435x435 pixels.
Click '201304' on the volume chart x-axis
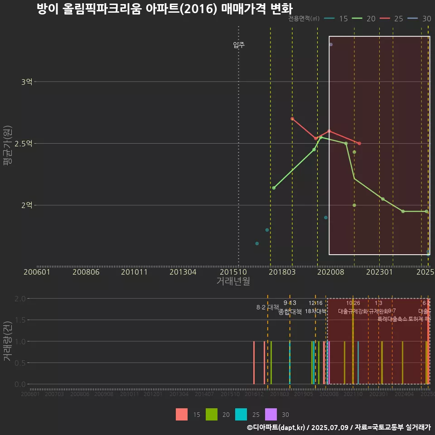[179, 394]
